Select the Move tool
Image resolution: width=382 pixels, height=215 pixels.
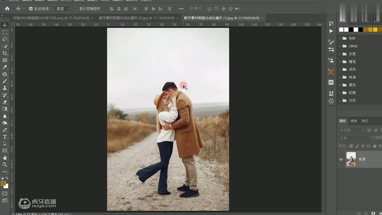4,25
